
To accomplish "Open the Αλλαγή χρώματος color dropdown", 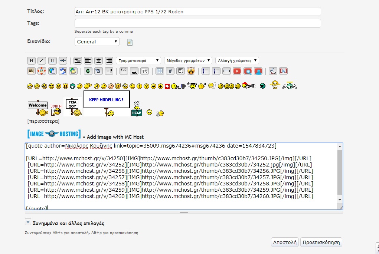I will [x=237, y=60].
